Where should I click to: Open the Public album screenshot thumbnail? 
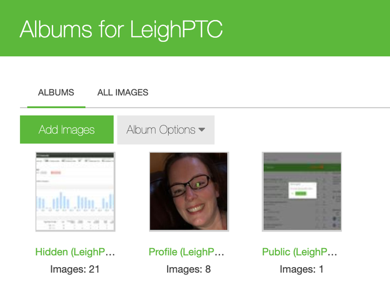pyautogui.click(x=302, y=191)
